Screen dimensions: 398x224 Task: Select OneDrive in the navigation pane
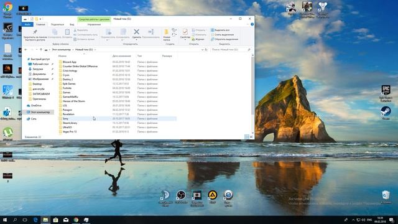(36, 105)
